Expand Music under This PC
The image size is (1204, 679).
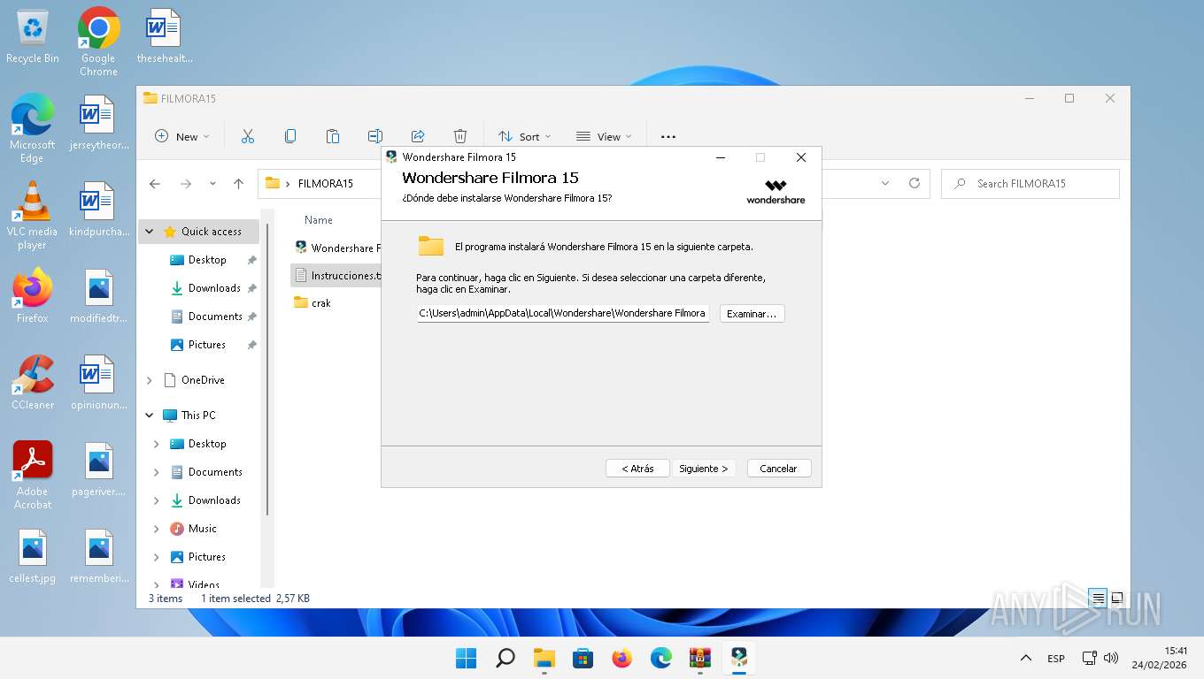(x=157, y=529)
